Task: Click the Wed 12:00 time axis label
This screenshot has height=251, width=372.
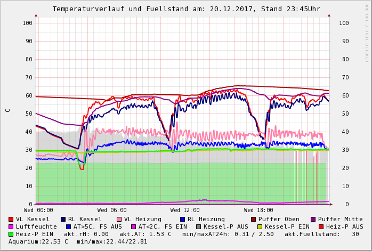Action: 185,210
